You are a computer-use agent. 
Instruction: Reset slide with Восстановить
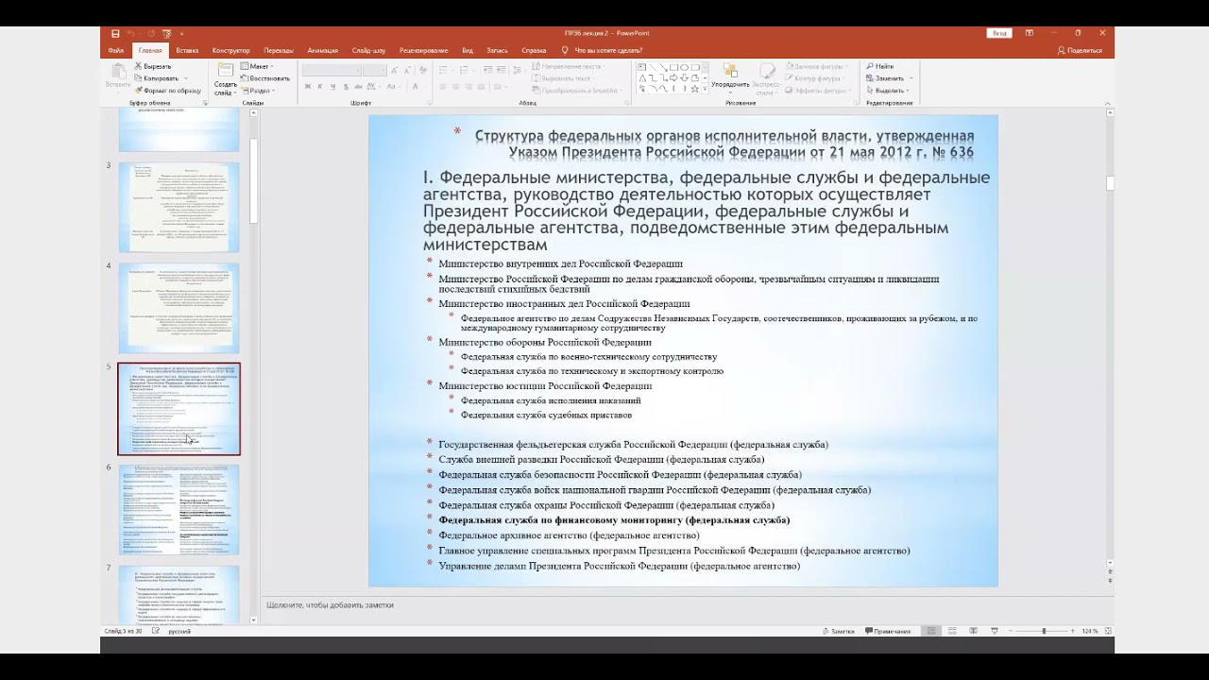coord(265,78)
